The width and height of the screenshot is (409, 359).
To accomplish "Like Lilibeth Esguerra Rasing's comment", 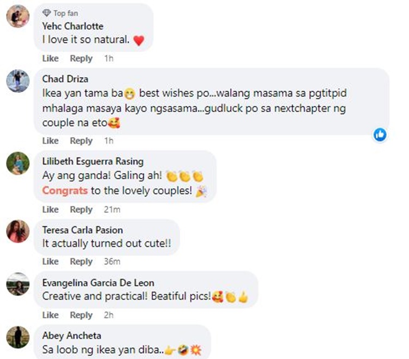I will [x=50, y=209].
